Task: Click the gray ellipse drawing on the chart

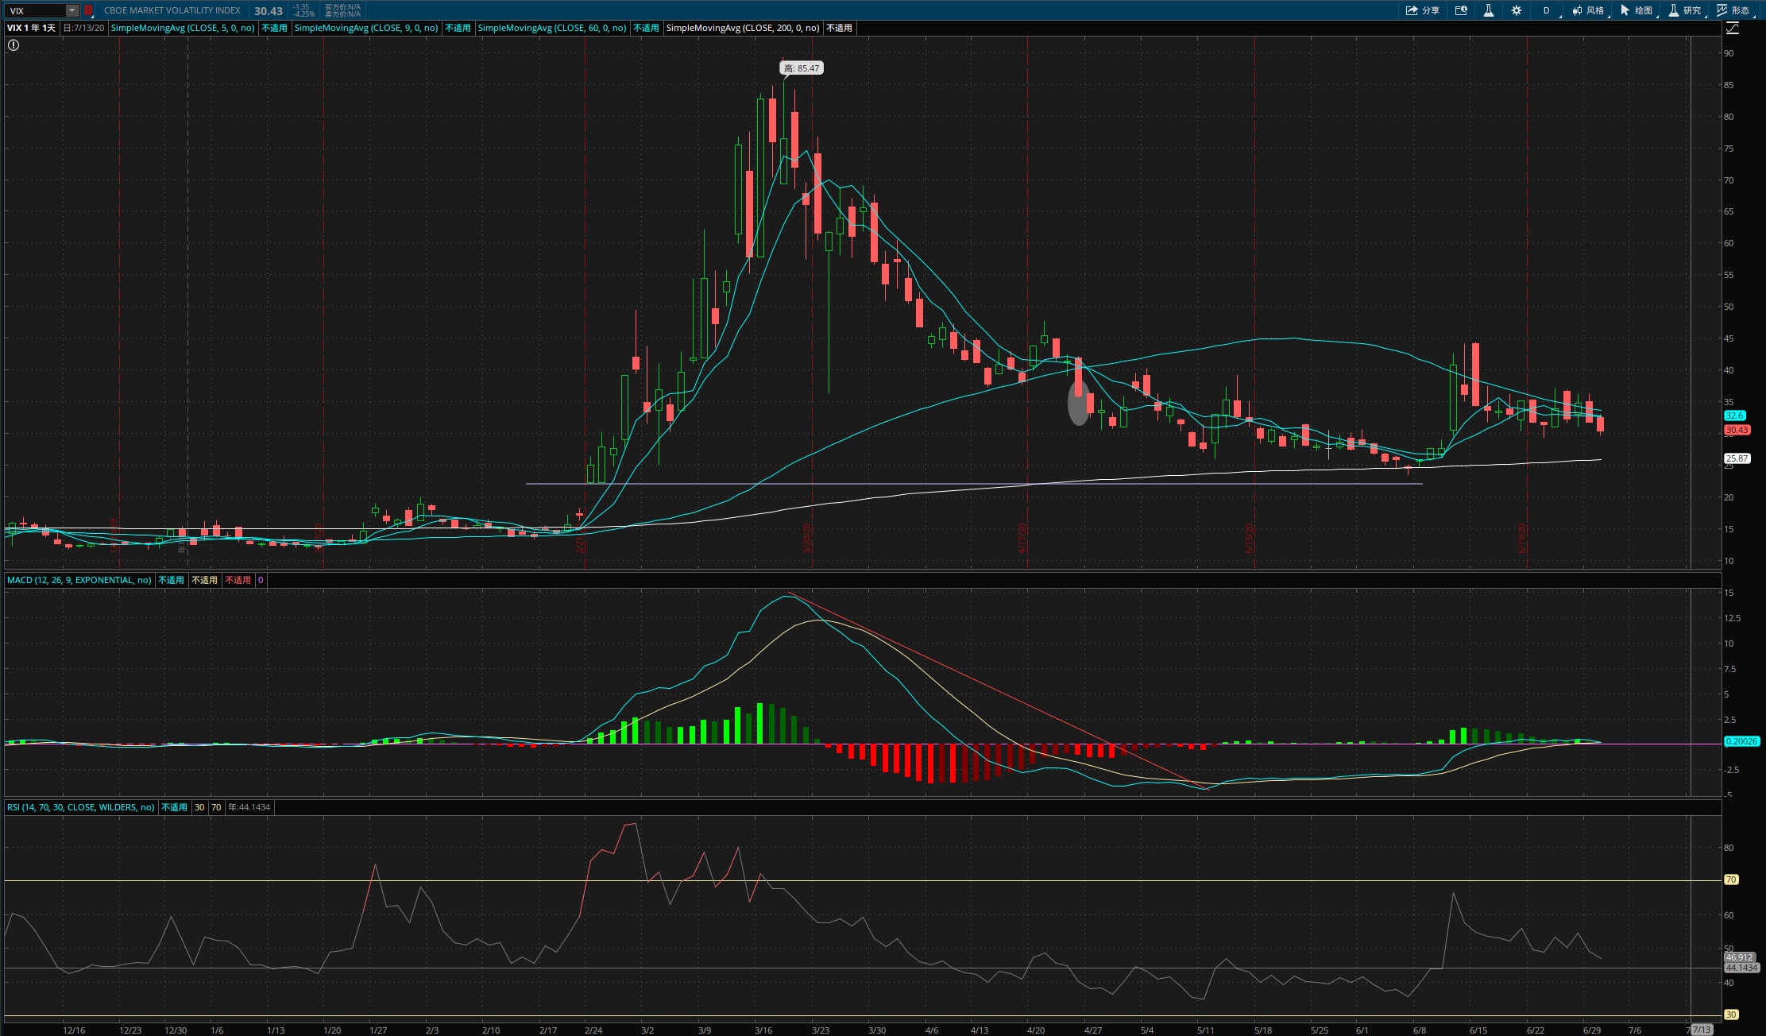Action: pos(1078,404)
